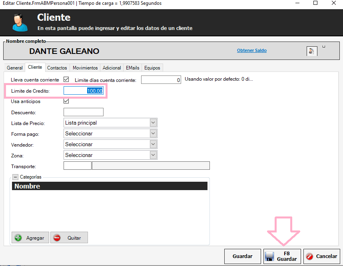Switch to the General tab
Screen dimensions: 343x266
point(15,68)
